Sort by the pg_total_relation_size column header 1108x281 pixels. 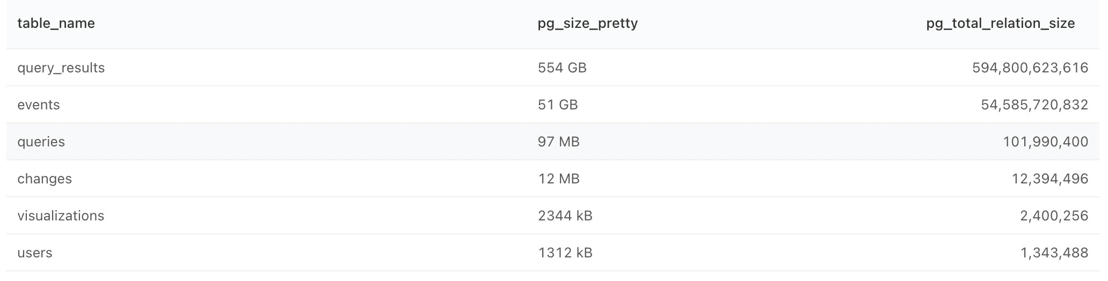pos(1001,24)
